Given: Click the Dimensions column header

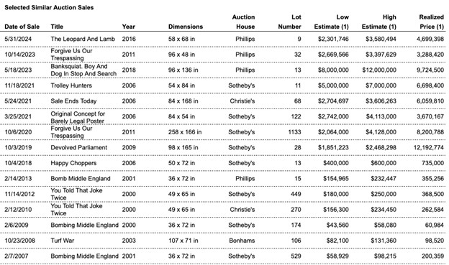Looking at the screenshot, I should click(186, 27).
